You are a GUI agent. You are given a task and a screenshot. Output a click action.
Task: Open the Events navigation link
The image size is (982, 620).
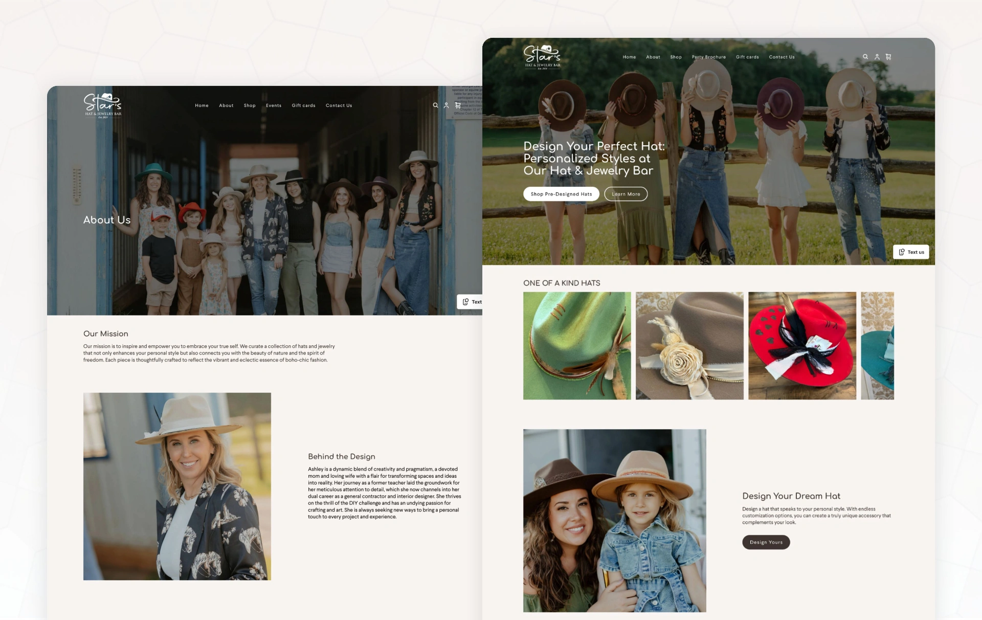pyautogui.click(x=274, y=105)
